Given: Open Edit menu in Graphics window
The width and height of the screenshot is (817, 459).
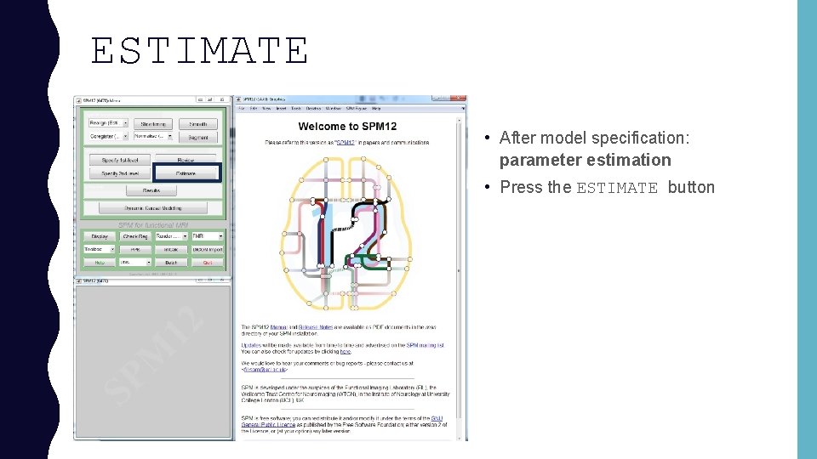Looking at the screenshot, I should 254,108.
